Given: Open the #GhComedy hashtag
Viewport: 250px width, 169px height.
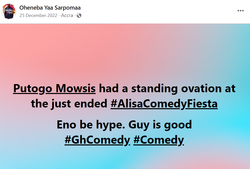Looking at the screenshot, I should 97,140.
